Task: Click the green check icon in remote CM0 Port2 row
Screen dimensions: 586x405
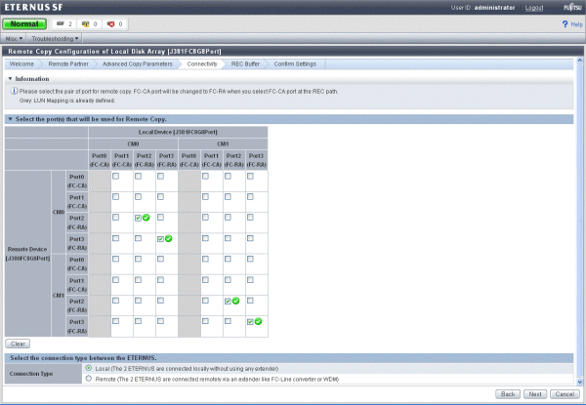Action: (146, 218)
